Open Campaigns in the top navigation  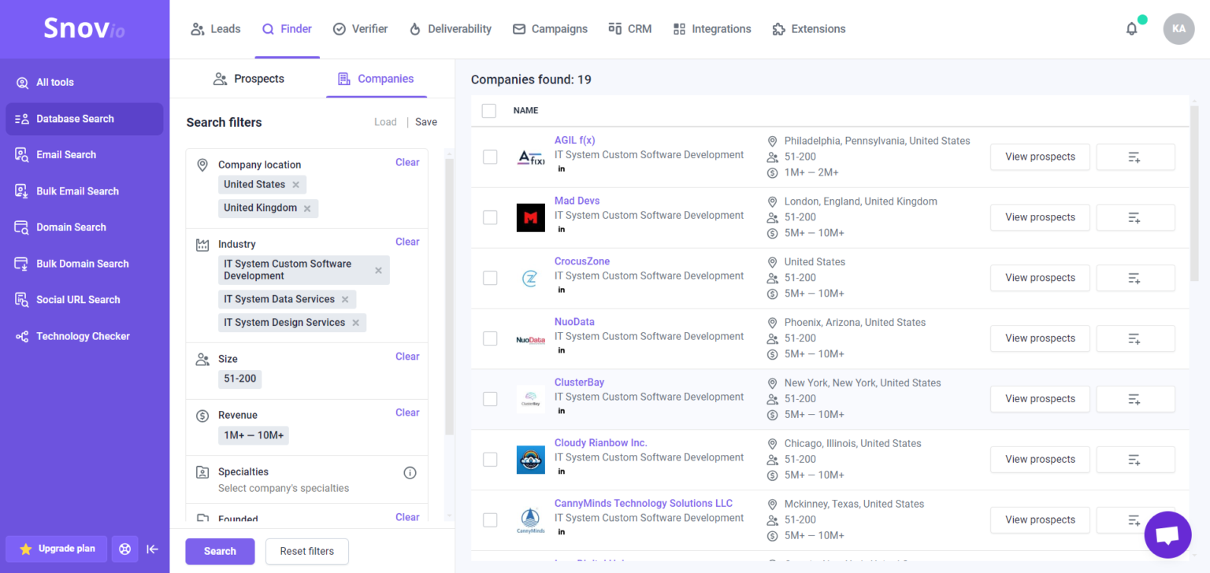tap(550, 28)
